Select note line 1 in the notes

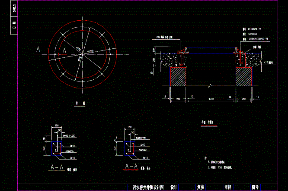point(217,162)
